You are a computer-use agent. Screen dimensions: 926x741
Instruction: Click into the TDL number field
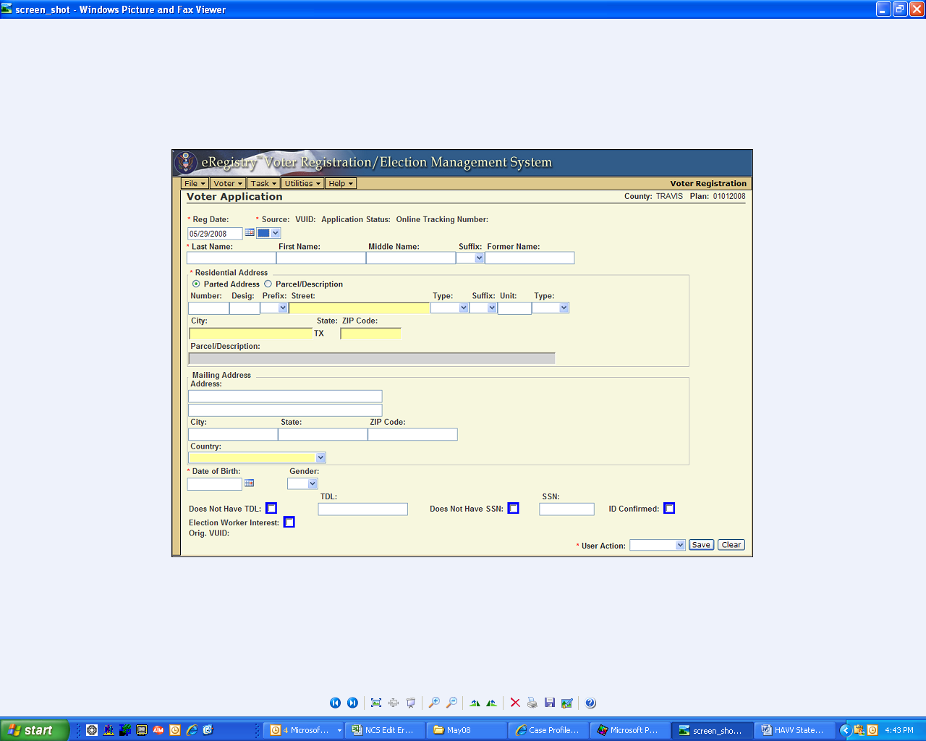coord(363,509)
